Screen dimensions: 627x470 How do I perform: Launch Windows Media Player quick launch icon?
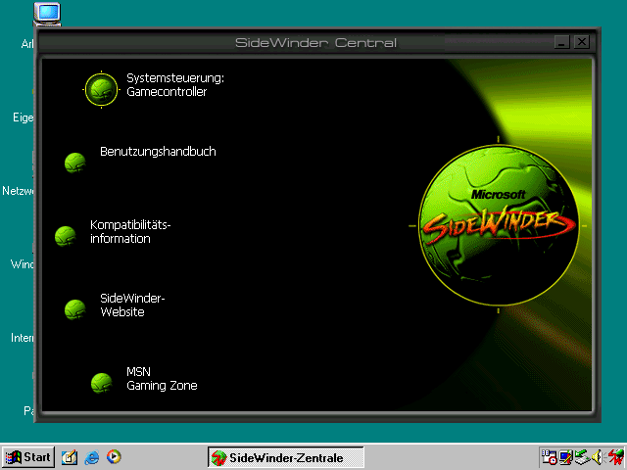[x=114, y=457]
